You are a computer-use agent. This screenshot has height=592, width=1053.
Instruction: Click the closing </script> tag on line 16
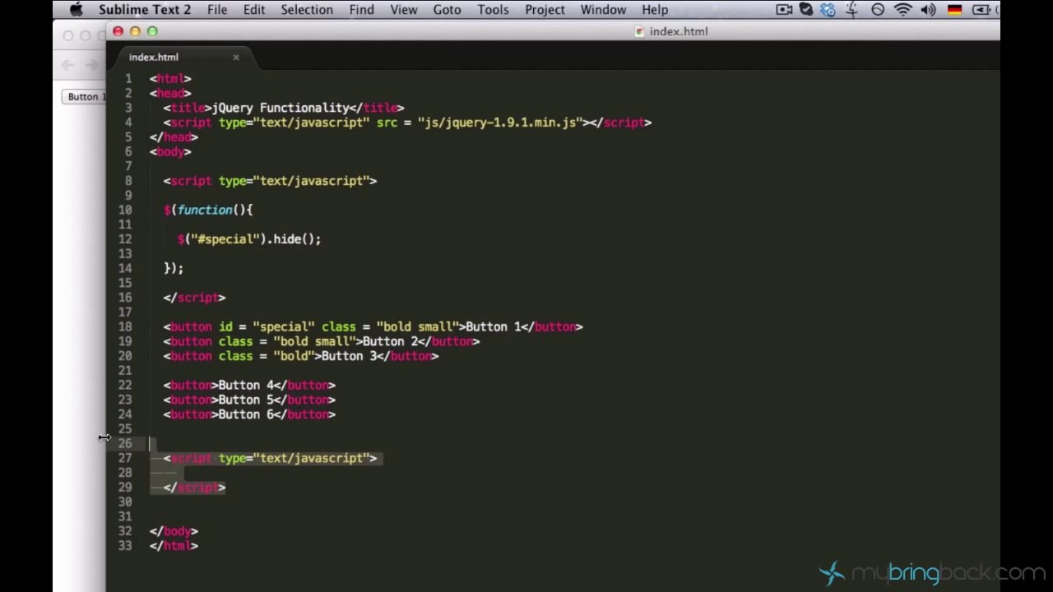194,298
